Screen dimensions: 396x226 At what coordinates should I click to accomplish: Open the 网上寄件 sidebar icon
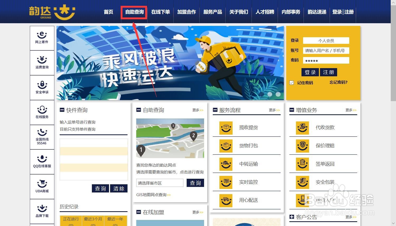[42, 38]
